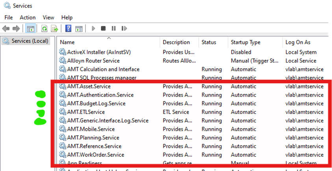Click the Back arrow toolbar icon
The height and width of the screenshot is (171, 332).
point(6,28)
